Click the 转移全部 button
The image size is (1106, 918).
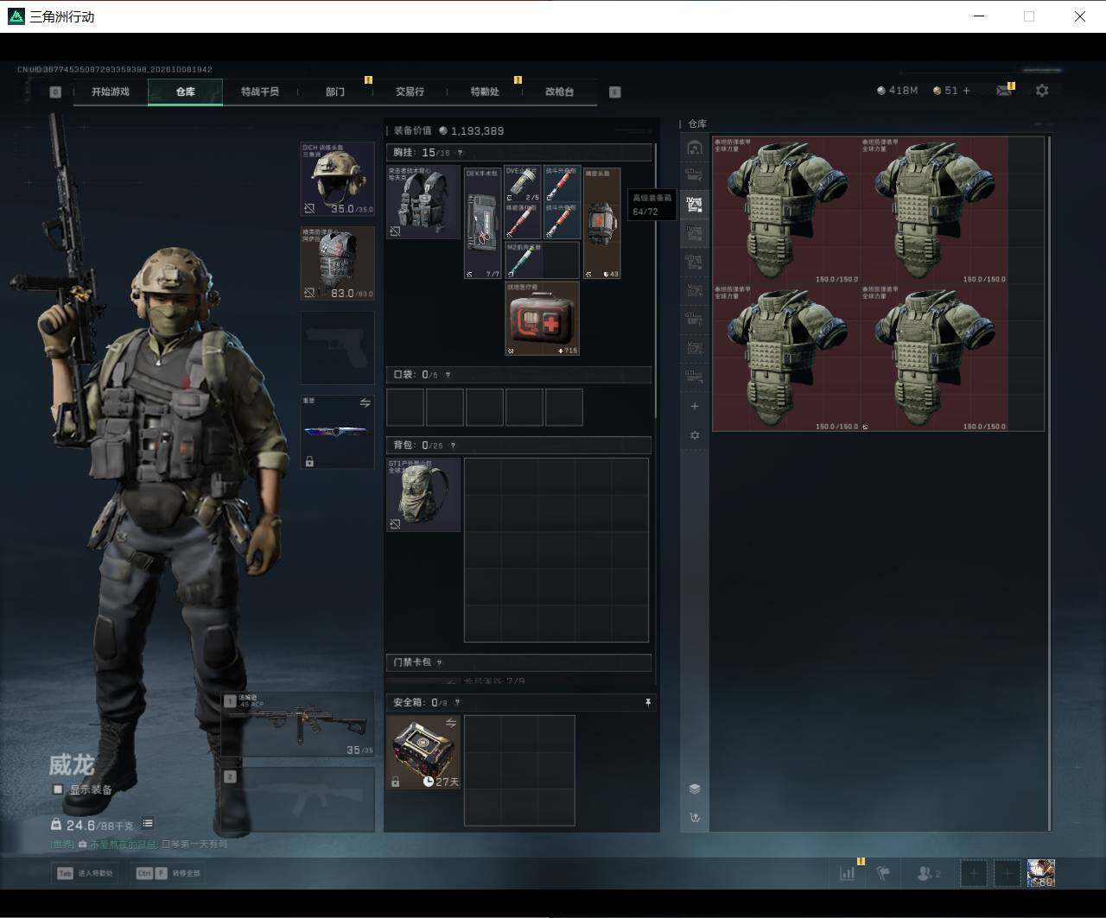[x=168, y=873]
